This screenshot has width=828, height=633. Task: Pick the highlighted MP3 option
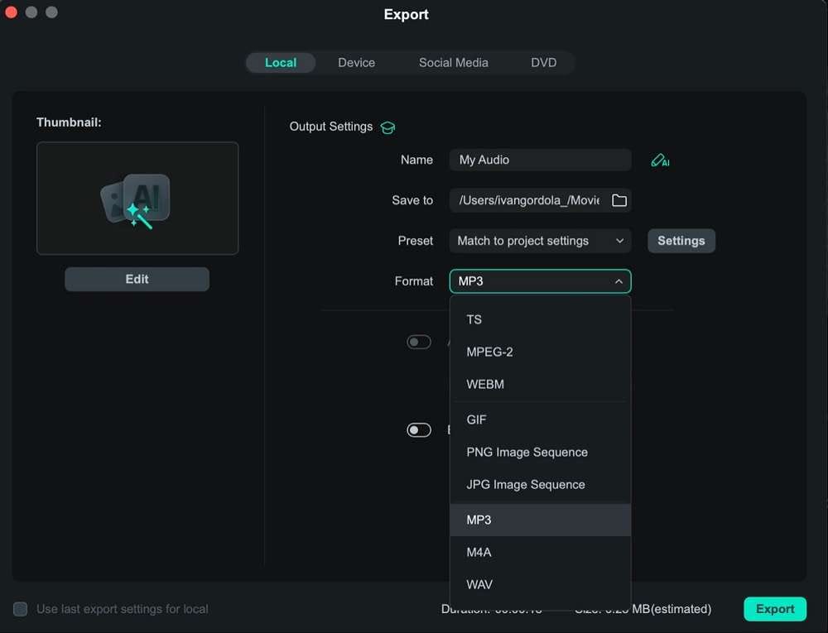coord(540,520)
